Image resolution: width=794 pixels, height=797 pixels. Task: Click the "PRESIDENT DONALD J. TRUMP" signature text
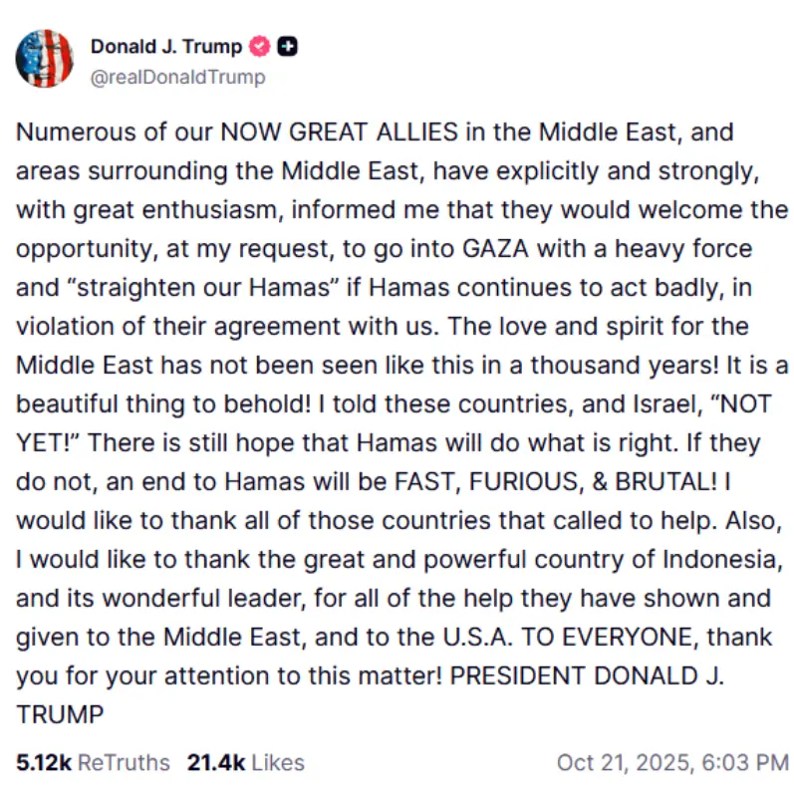pyautogui.click(x=588, y=673)
